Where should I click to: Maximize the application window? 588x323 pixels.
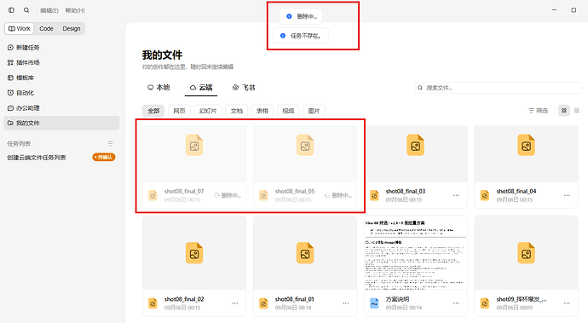tap(574, 10)
